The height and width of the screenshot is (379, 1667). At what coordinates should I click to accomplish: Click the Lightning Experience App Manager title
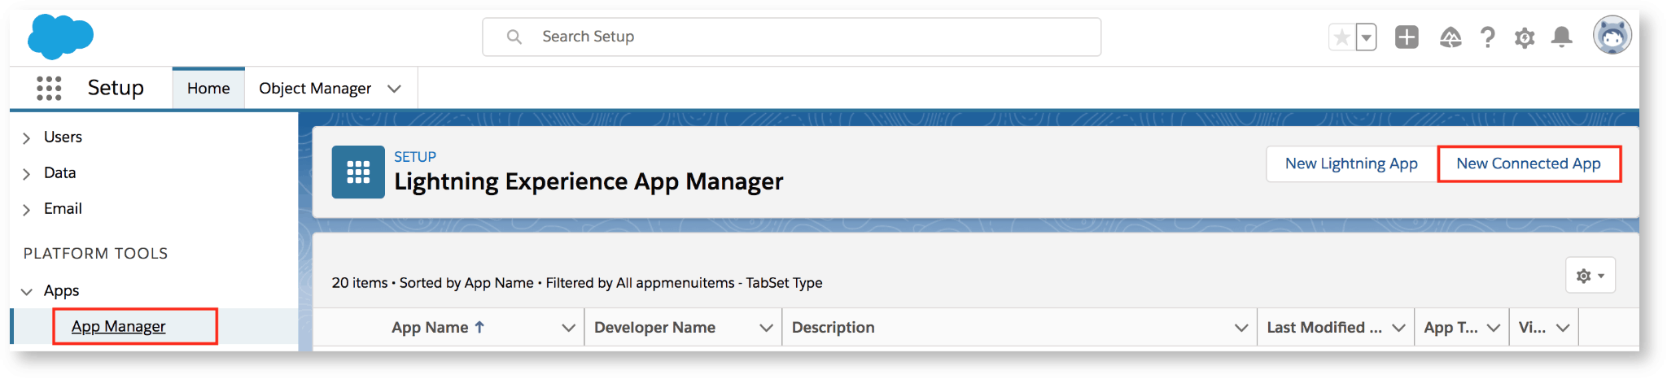coord(588,181)
